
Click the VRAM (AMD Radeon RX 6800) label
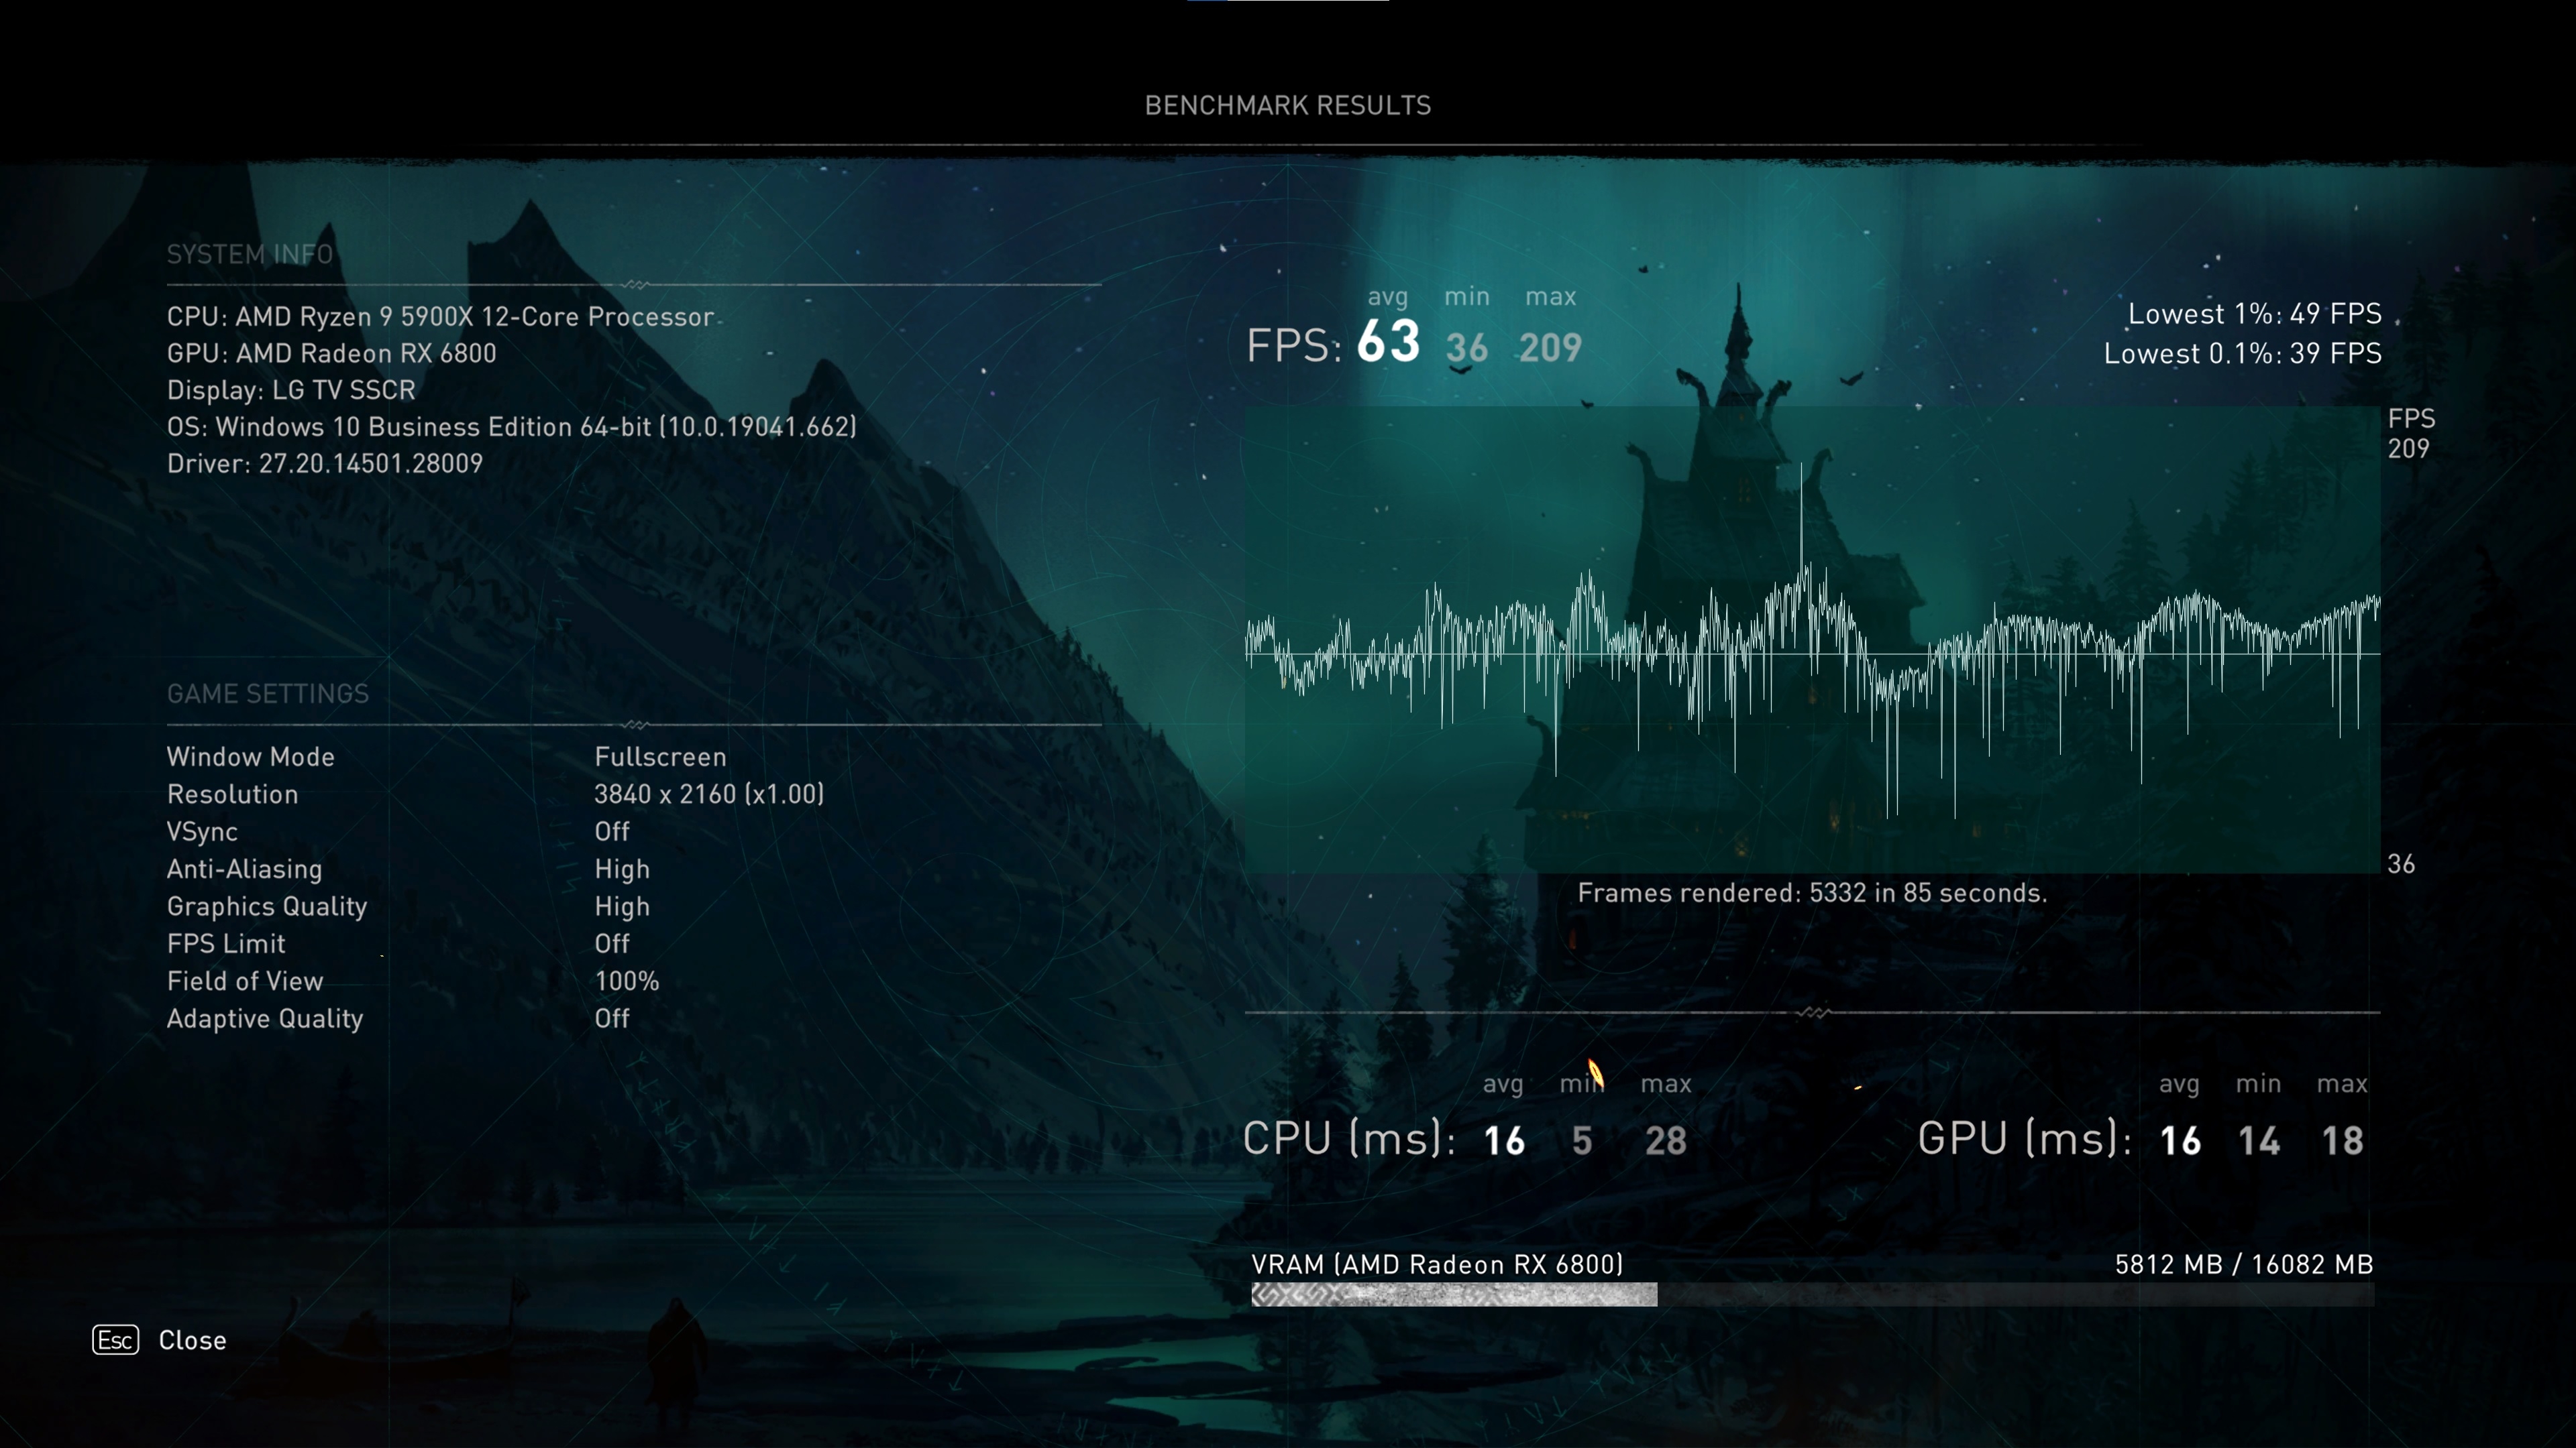pos(1437,1265)
